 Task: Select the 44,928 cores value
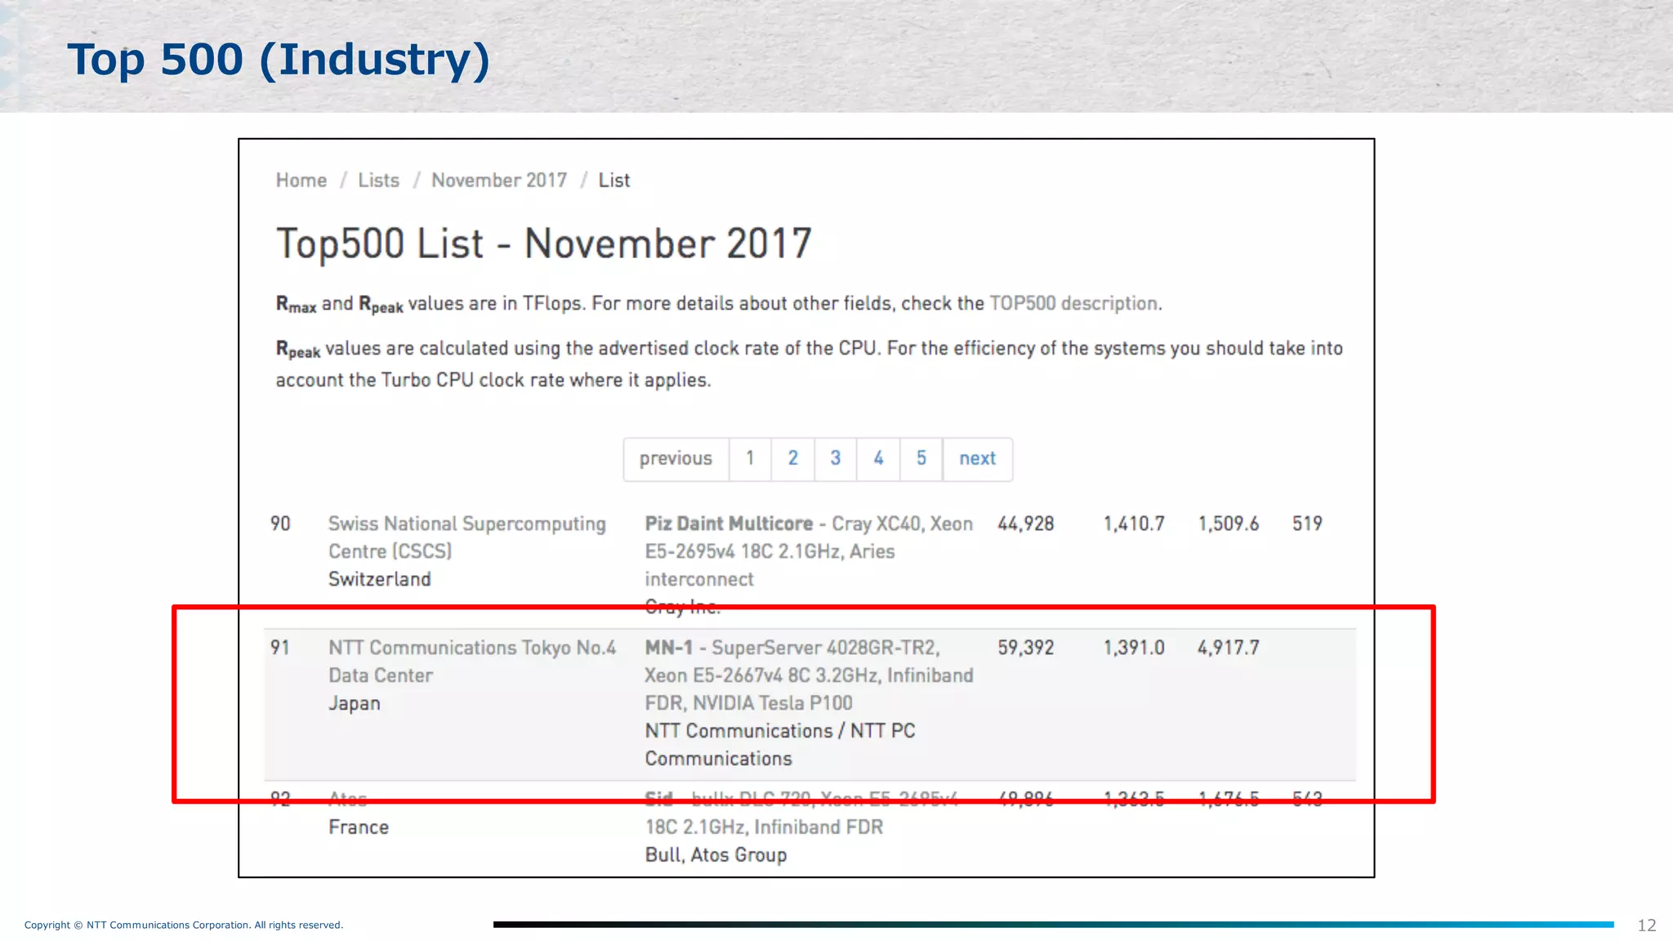[x=1026, y=524]
